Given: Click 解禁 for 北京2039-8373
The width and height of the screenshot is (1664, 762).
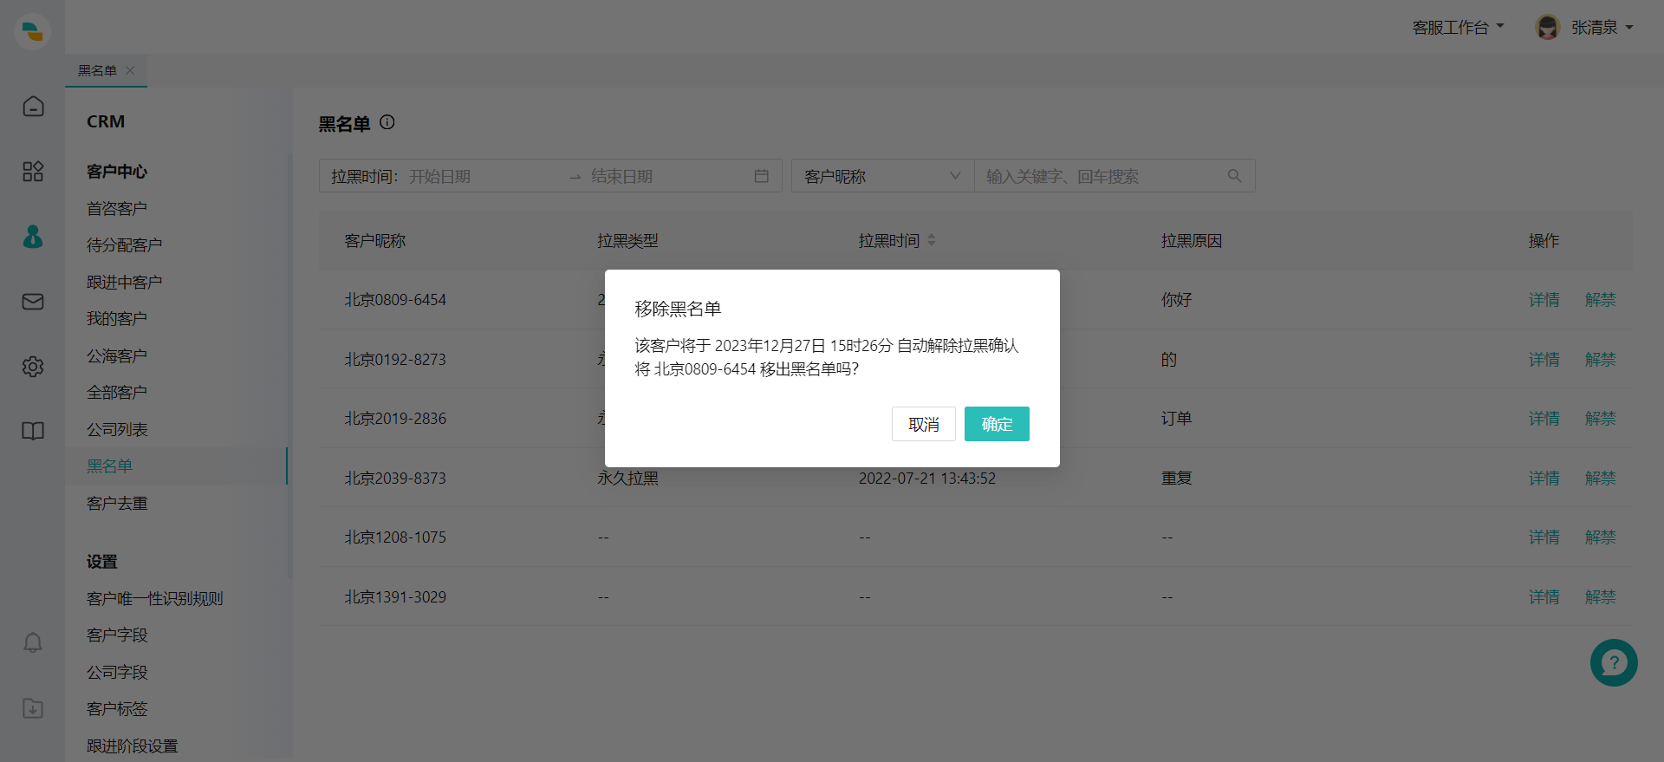Looking at the screenshot, I should (1600, 478).
